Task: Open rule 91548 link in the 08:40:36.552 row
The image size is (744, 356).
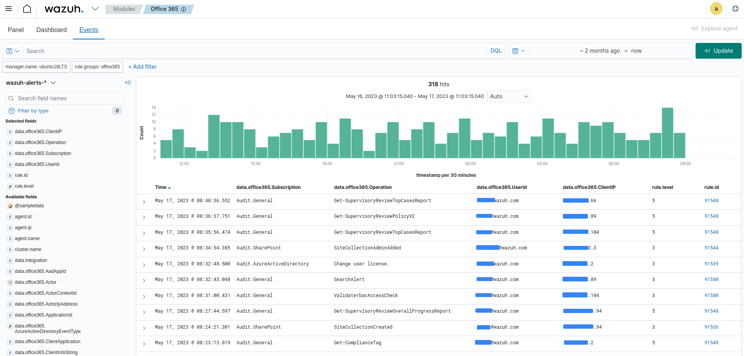Action: [x=711, y=201]
